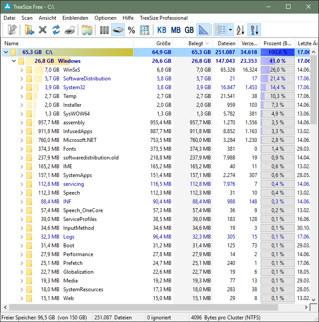Open a folder with the blue arrow icon
The height and width of the screenshot is (322, 319).
coord(29,30)
